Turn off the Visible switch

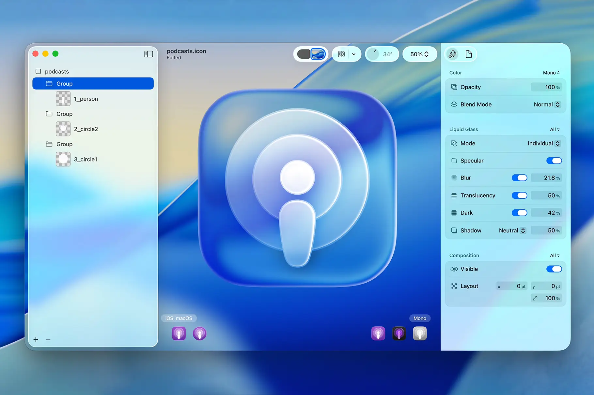(554, 269)
